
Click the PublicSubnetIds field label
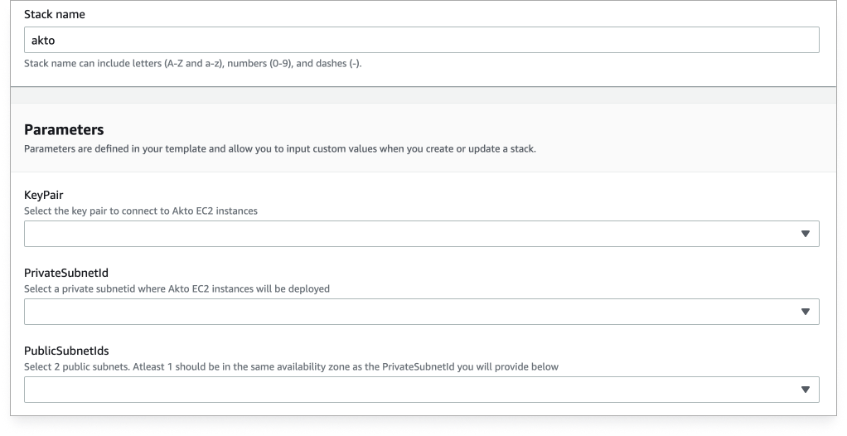point(66,351)
